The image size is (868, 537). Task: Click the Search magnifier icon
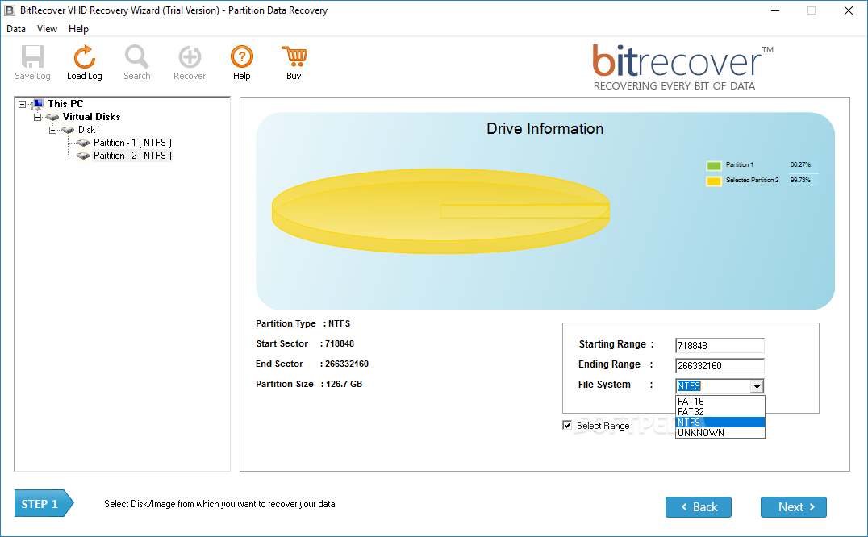click(x=136, y=56)
